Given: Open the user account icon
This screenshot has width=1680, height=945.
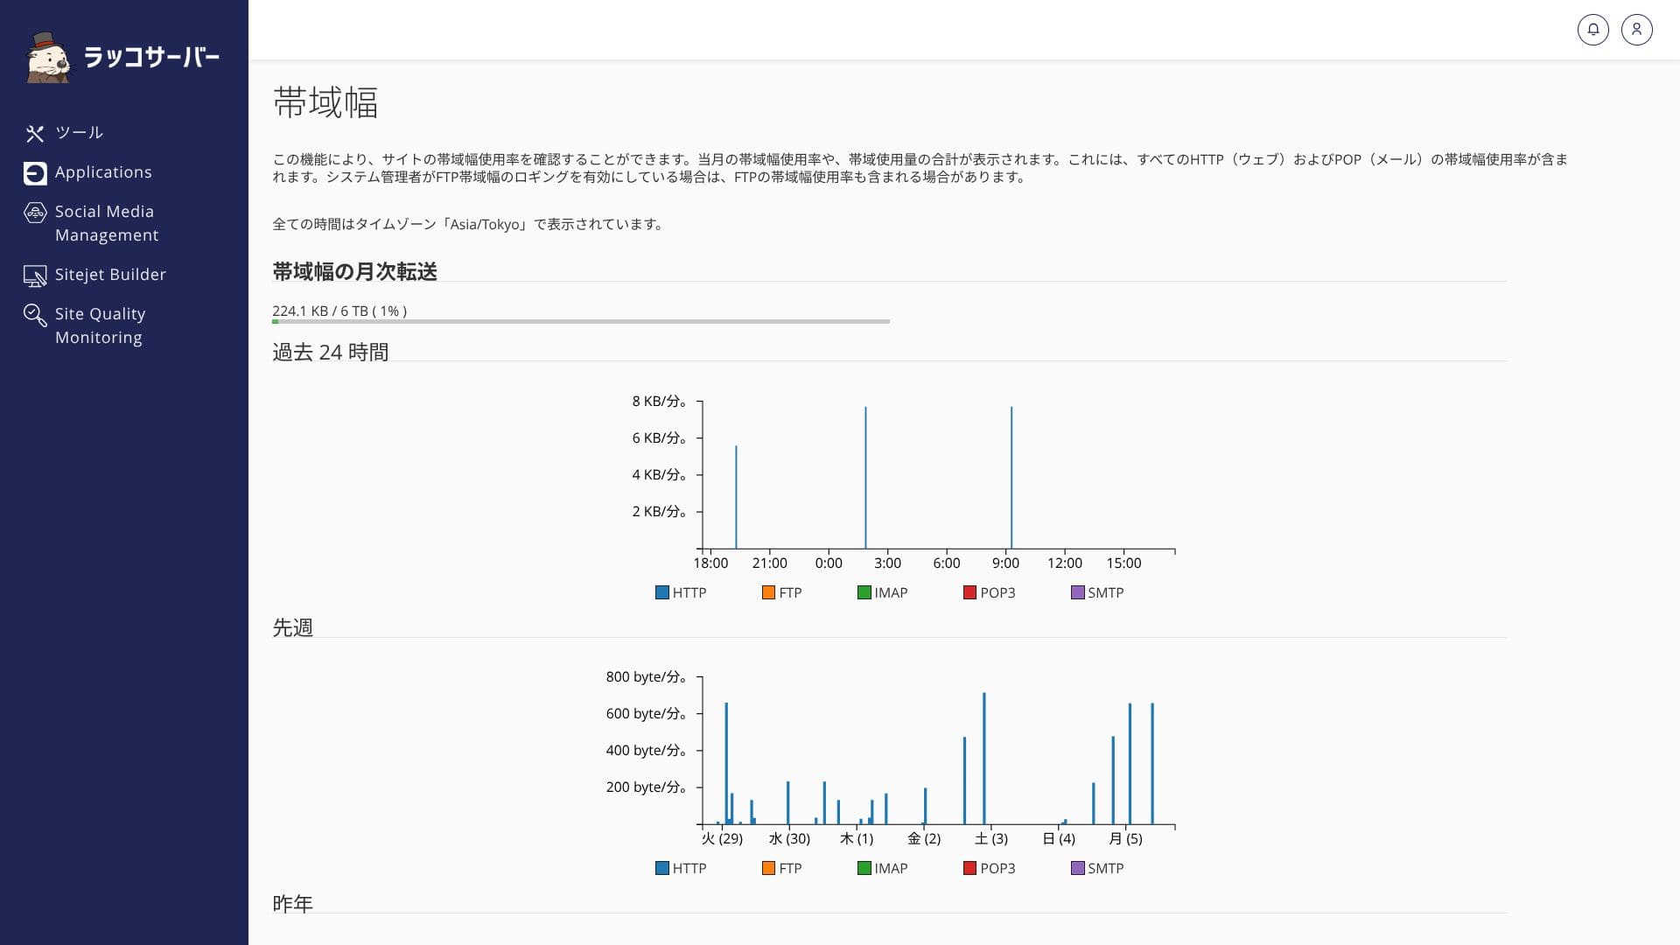Looking at the screenshot, I should click(1636, 30).
